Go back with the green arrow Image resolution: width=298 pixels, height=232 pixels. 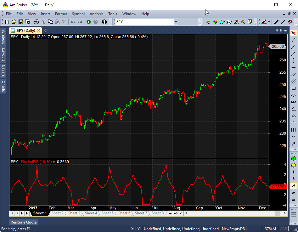click(89, 22)
